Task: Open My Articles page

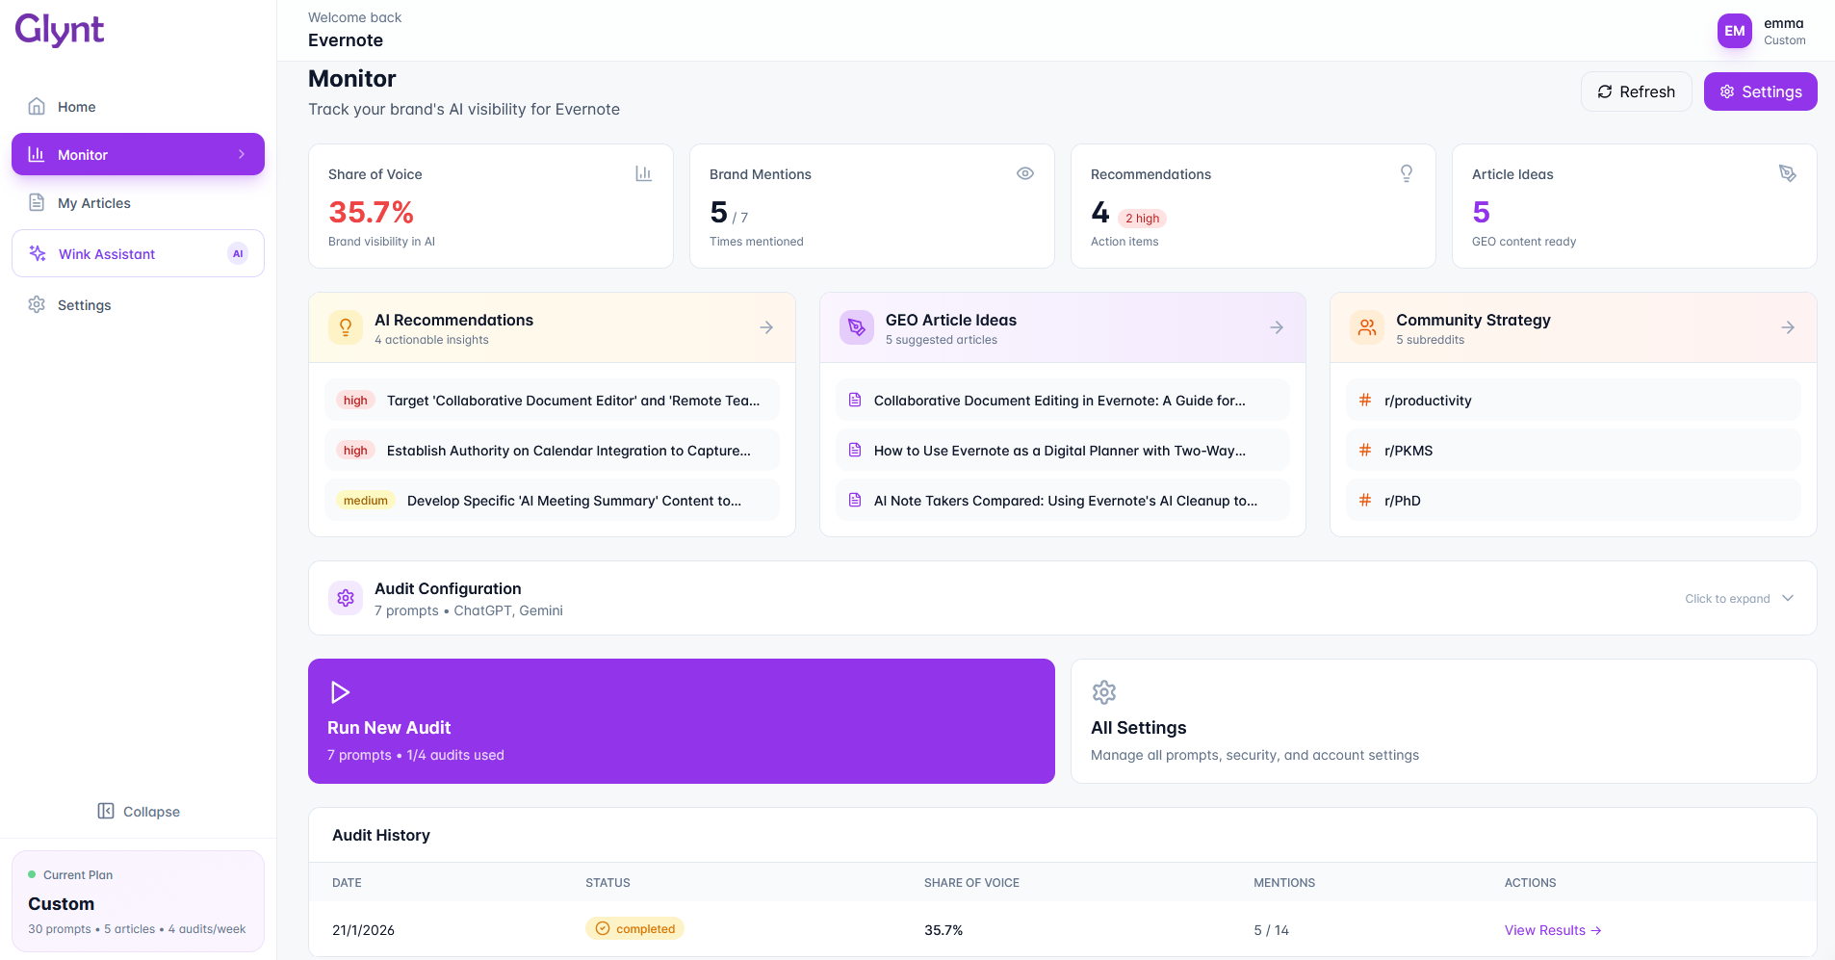Action: [x=138, y=203]
